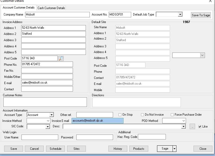Click the Default Site Site Name field

[x=143, y=28]
